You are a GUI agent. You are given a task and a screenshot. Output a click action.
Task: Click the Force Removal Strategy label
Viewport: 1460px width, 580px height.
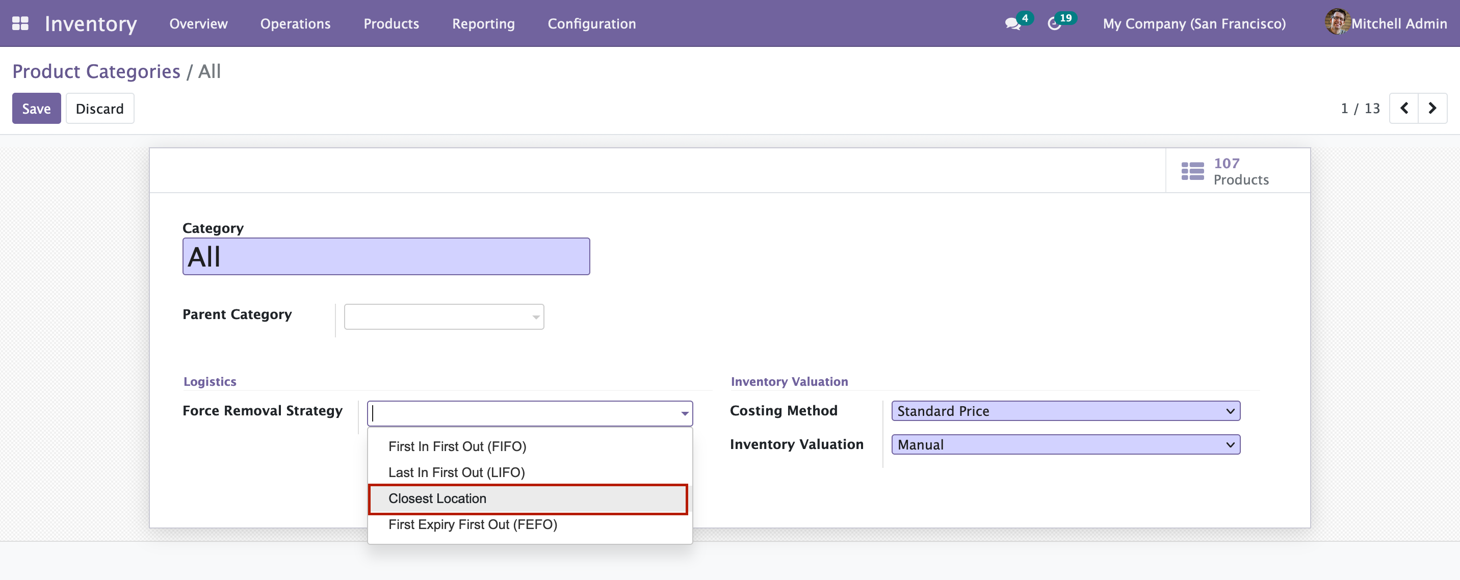coord(263,411)
